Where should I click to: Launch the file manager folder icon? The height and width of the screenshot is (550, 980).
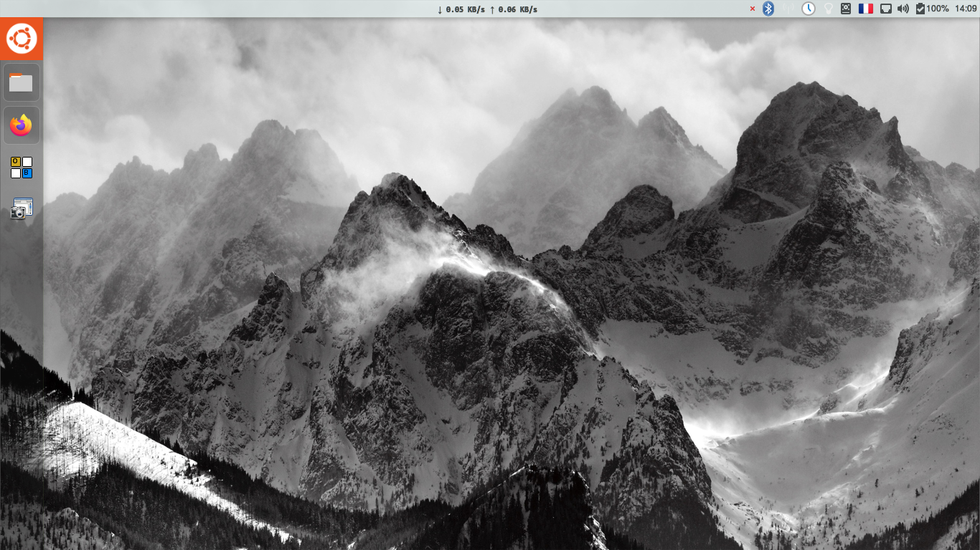22,83
